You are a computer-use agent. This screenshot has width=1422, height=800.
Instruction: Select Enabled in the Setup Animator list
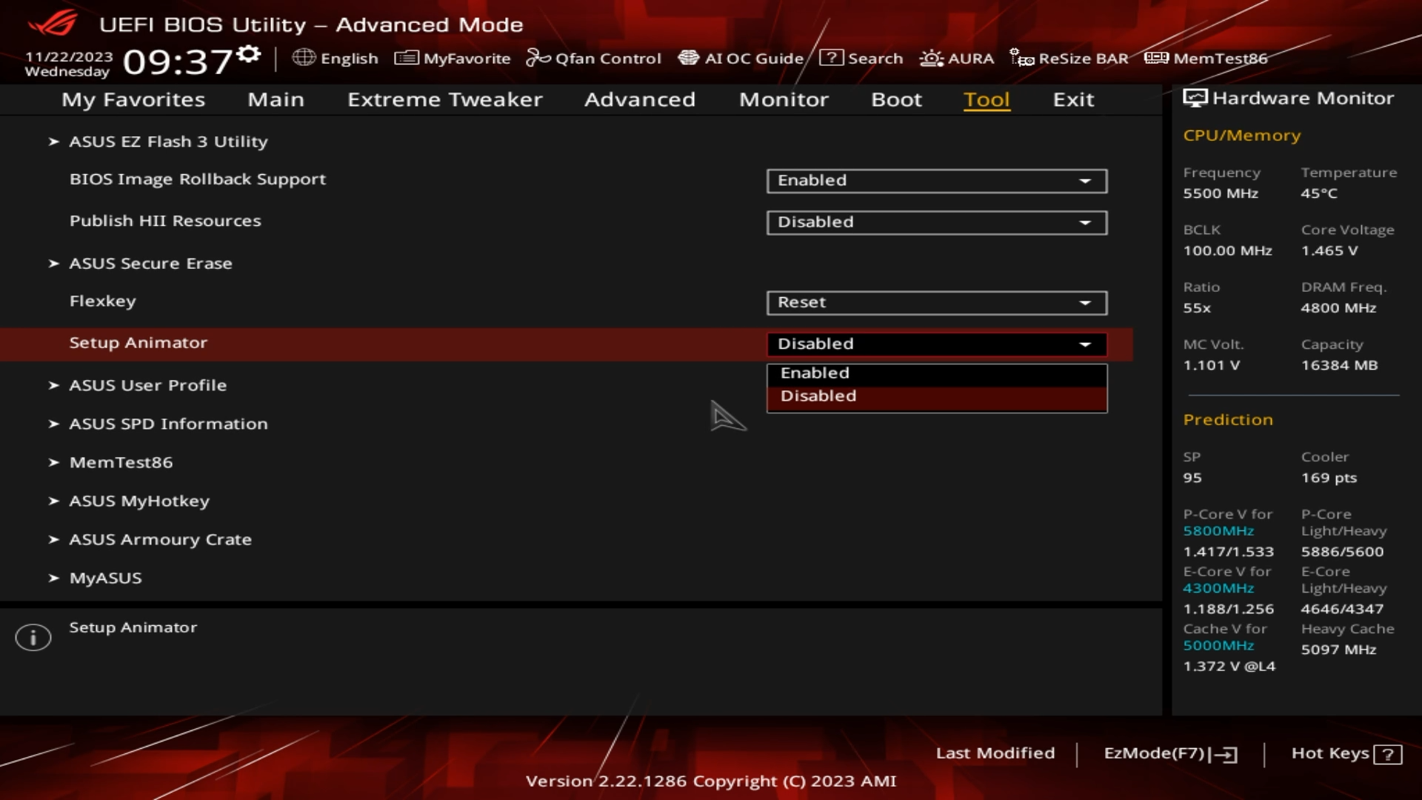click(936, 373)
